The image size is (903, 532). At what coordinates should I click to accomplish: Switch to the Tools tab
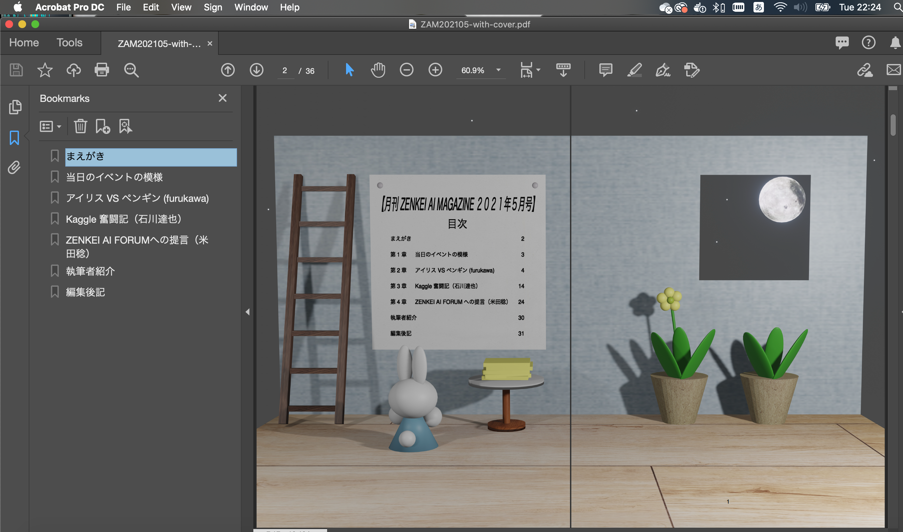(x=70, y=43)
